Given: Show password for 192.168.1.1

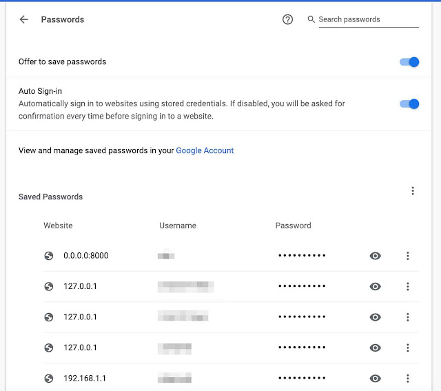Looking at the screenshot, I should click(375, 379).
